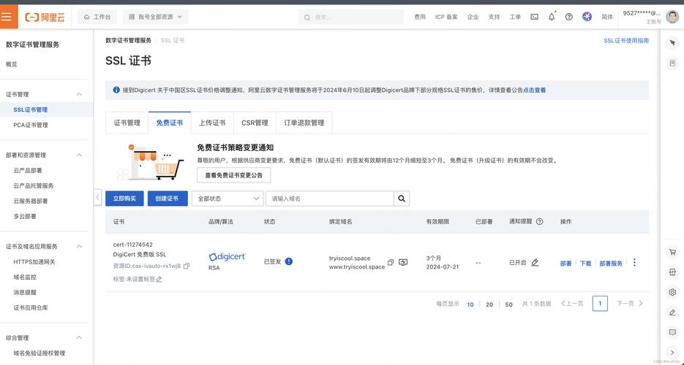Select the 免费证书 tab
Viewport: 684px width, 365px height.
(x=170, y=123)
